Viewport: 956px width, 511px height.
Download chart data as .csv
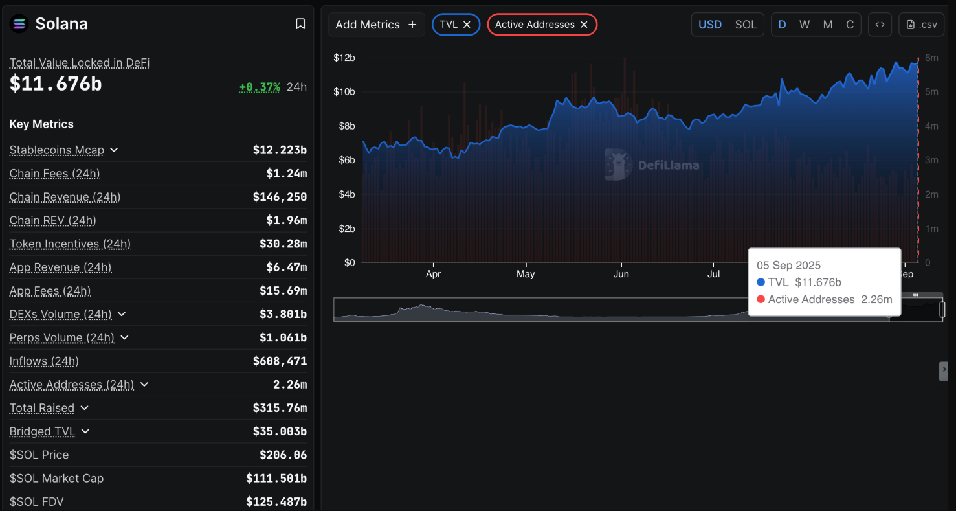click(922, 25)
